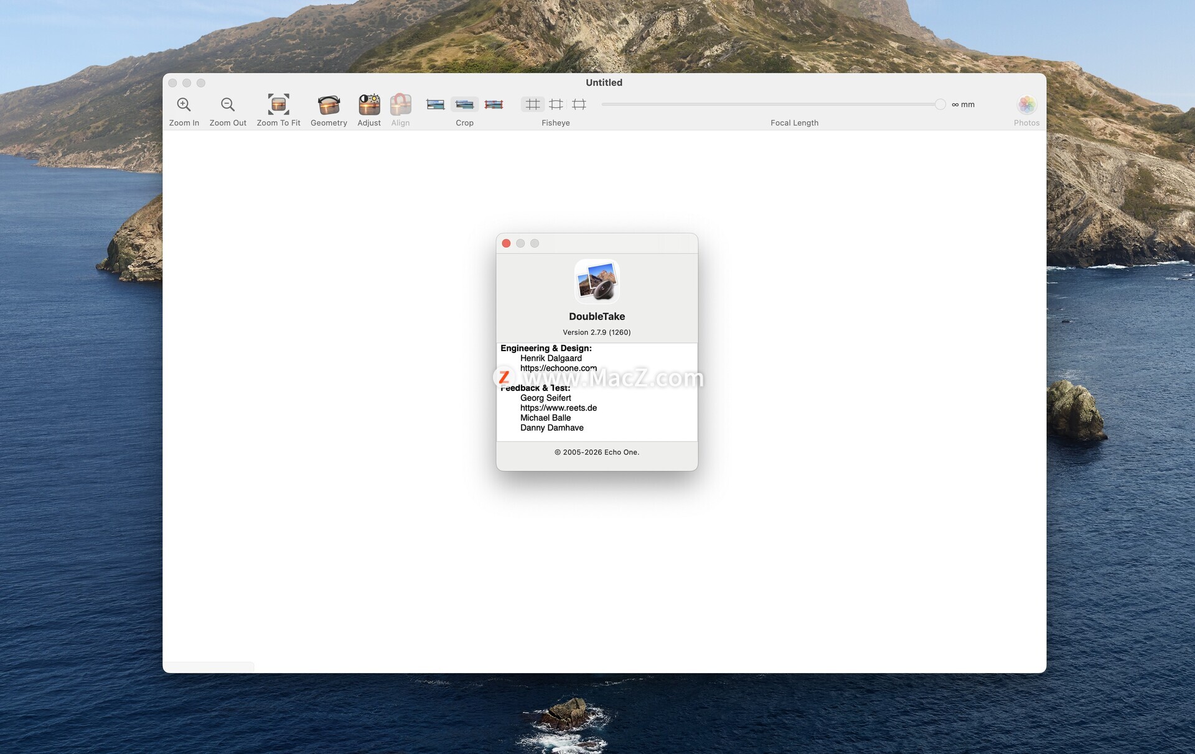The height and width of the screenshot is (754, 1195).
Task: Open the Geometry panel
Action: (329, 104)
